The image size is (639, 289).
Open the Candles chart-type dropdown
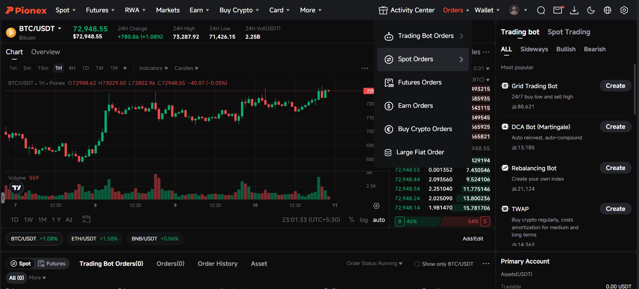tap(186, 68)
